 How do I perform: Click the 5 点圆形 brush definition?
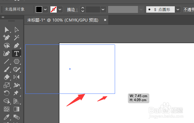pyautogui.click(x=161, y=9)
